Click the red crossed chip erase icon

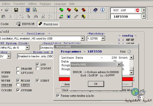pos(84,10)
